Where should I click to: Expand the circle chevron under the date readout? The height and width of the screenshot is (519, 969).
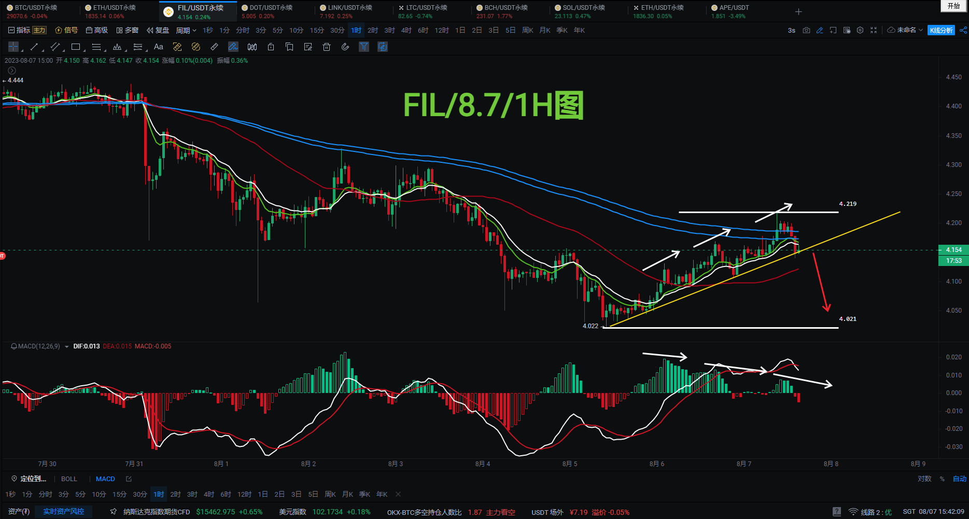click(x=12, y=71)
